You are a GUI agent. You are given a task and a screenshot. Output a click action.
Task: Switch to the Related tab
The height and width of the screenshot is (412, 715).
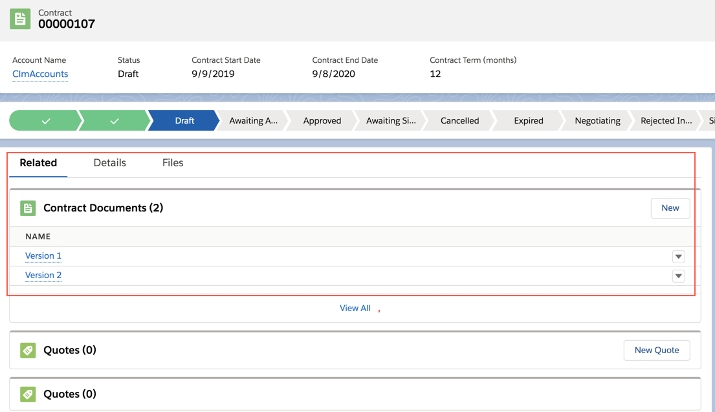38,163
